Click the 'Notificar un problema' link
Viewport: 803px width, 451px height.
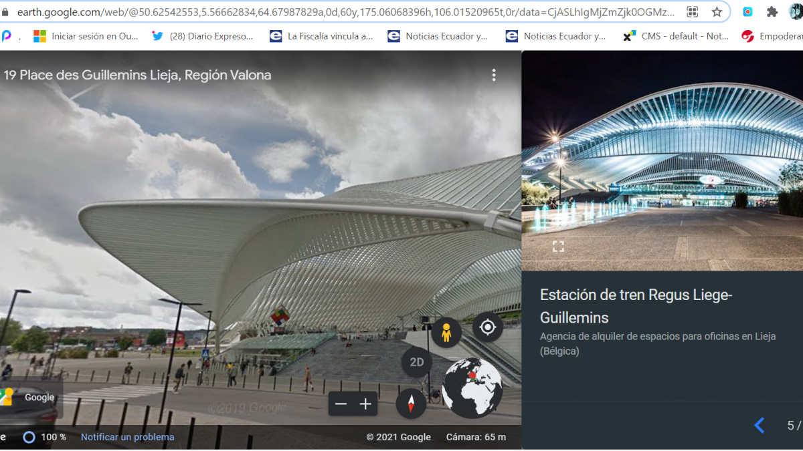(x=127, y=437)
